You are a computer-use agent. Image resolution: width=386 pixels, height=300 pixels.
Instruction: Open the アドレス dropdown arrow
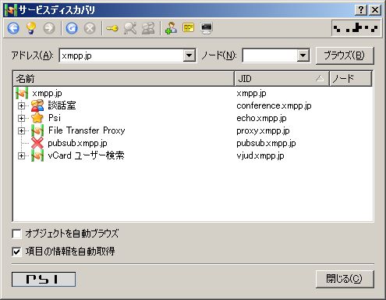pyautogui.click(x=189, y=55)
